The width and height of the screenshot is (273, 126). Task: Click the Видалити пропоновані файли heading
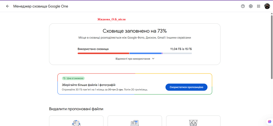(x=76, y=109)
